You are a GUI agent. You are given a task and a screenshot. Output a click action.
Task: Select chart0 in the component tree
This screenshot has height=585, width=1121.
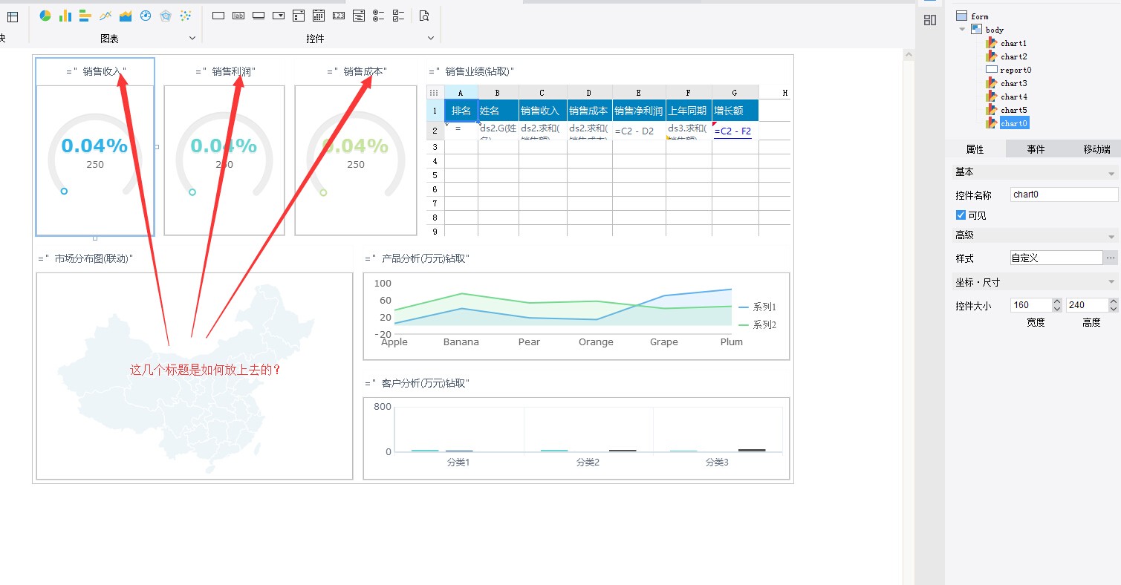tap(1014, 123)
